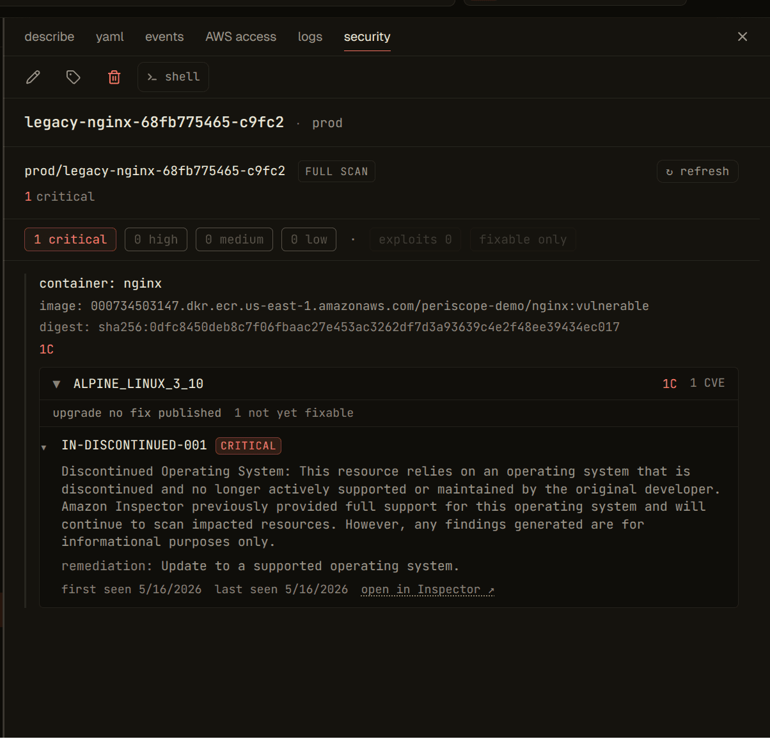Click the FULL SCAN badge

click(x=336, y=171)
